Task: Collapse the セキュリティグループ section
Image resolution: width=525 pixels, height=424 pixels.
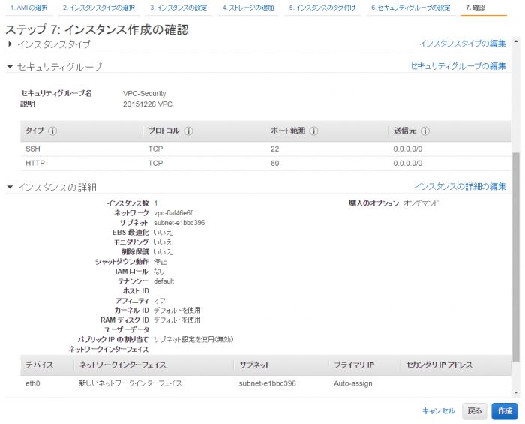Action: (x=10, y=67)
